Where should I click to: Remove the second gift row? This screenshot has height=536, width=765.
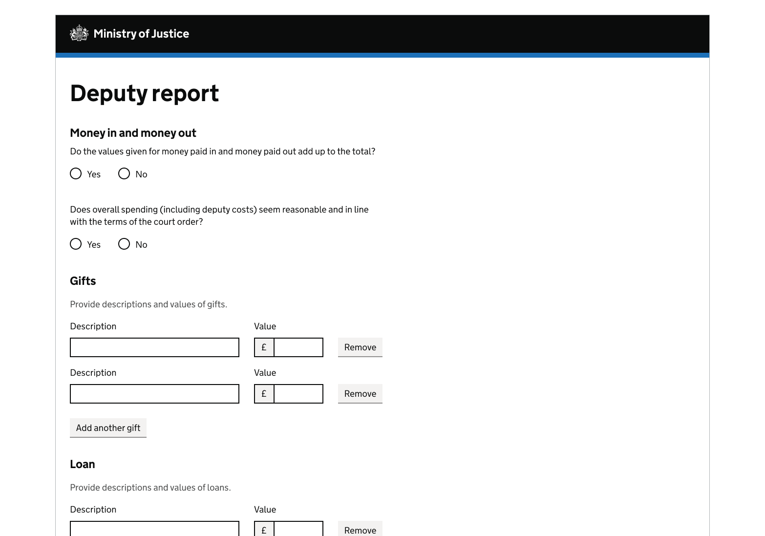[360, 394]
